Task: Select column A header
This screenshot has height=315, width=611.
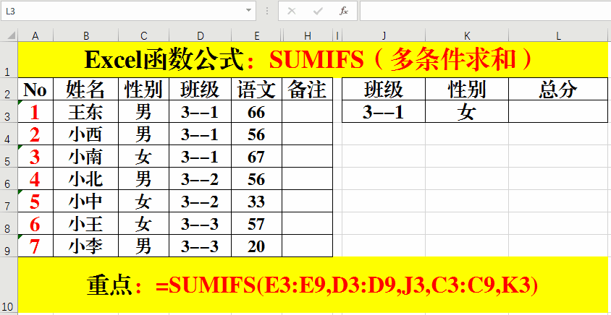Action: pyautogui.click(x=35, y=36)
